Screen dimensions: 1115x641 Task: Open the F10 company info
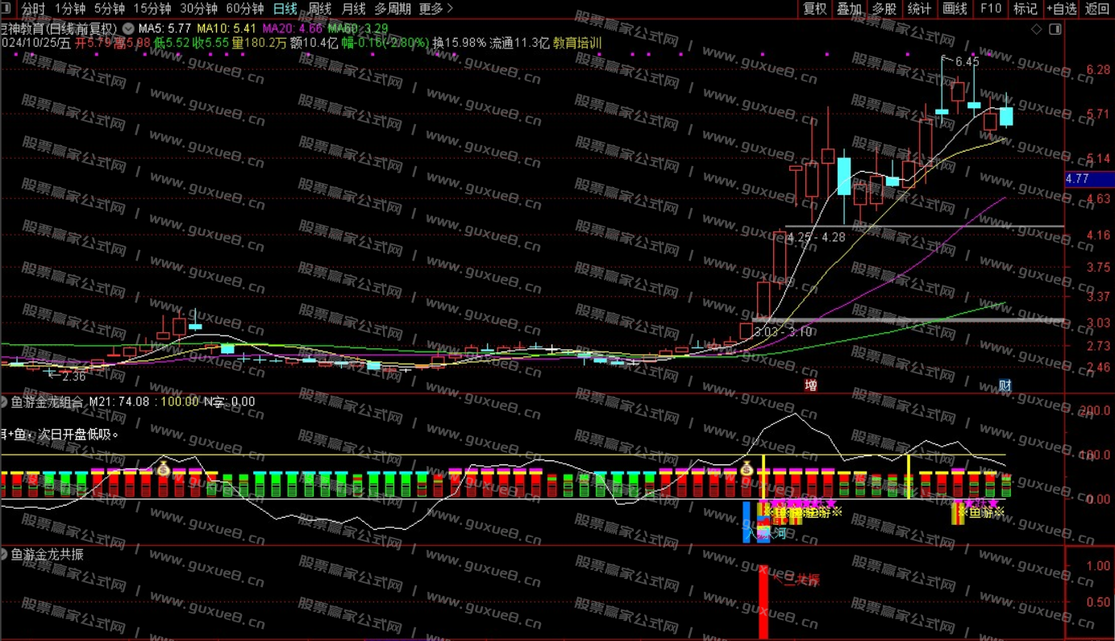(990, 9)
